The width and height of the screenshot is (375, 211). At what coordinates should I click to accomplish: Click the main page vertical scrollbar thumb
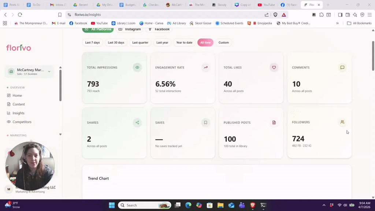click(373, 56)
